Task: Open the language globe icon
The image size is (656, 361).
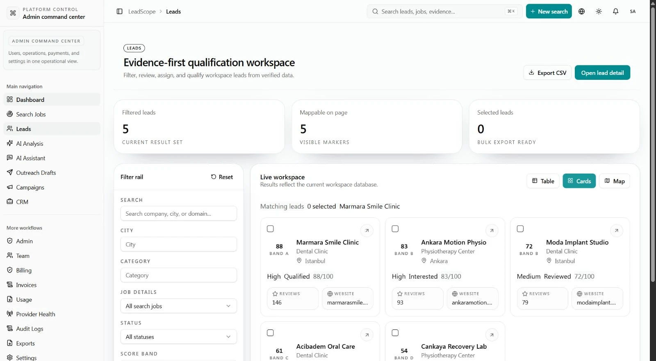Action: tap(581, 11)
